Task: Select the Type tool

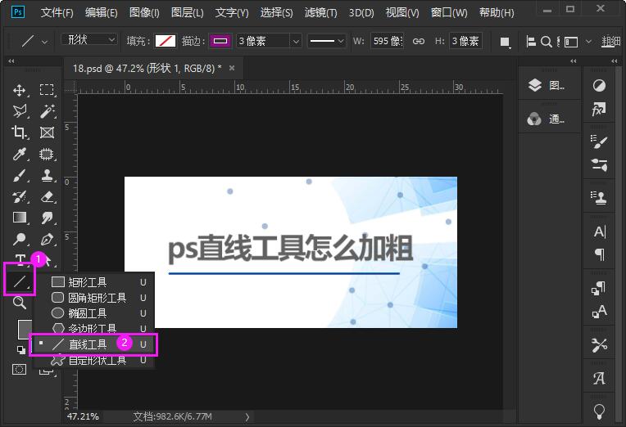Action: [20, 259]
